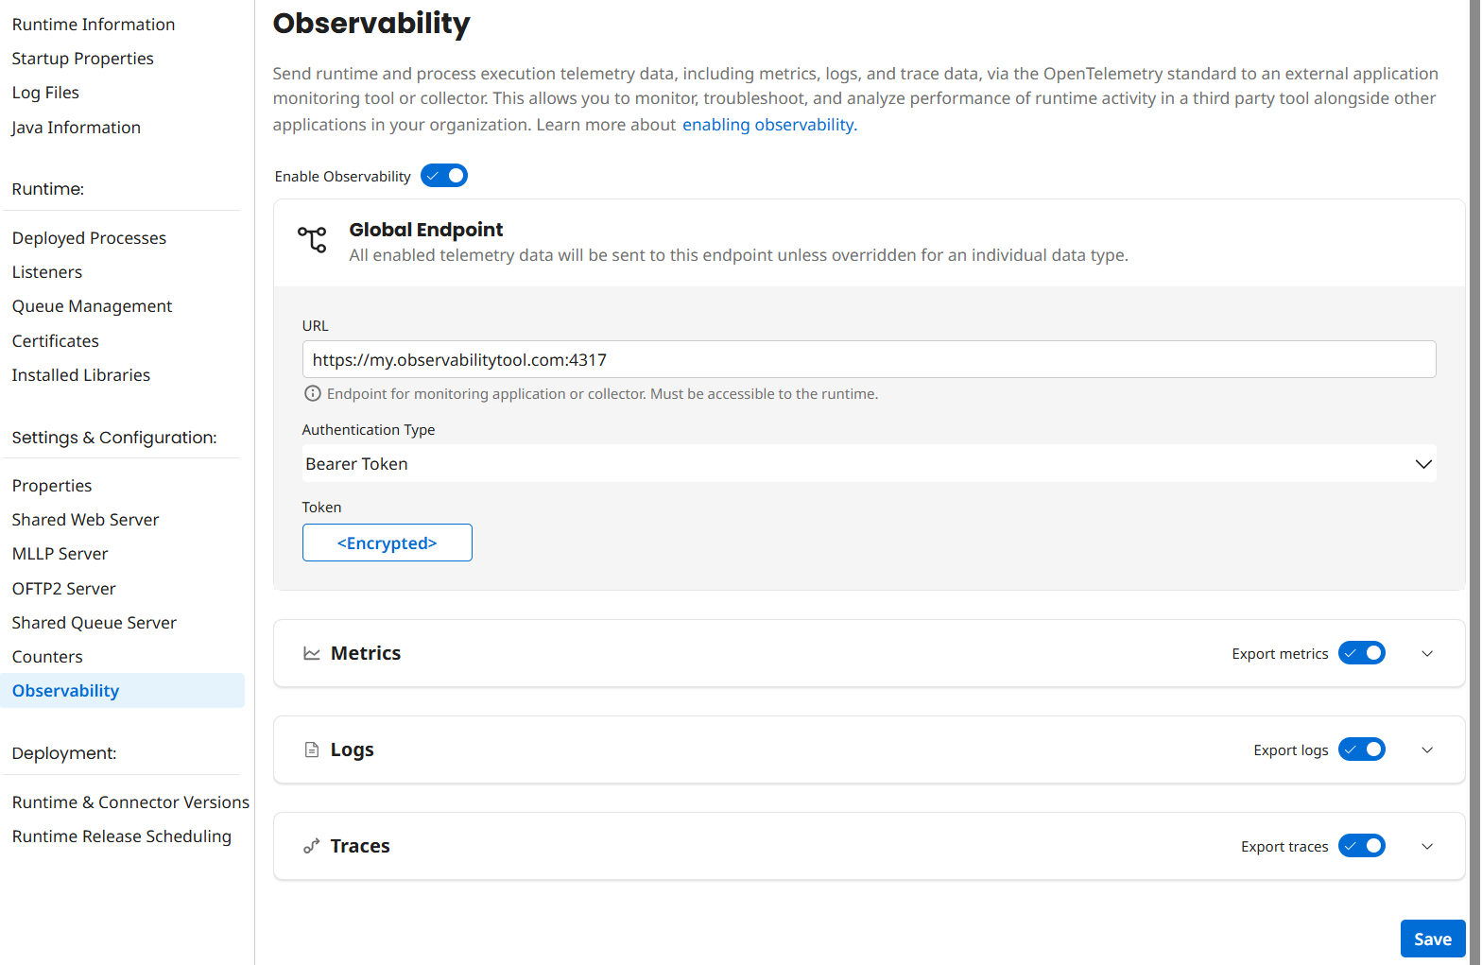Open the Authentication Type dropdown
1482x965 pixels.
(869, 464)
